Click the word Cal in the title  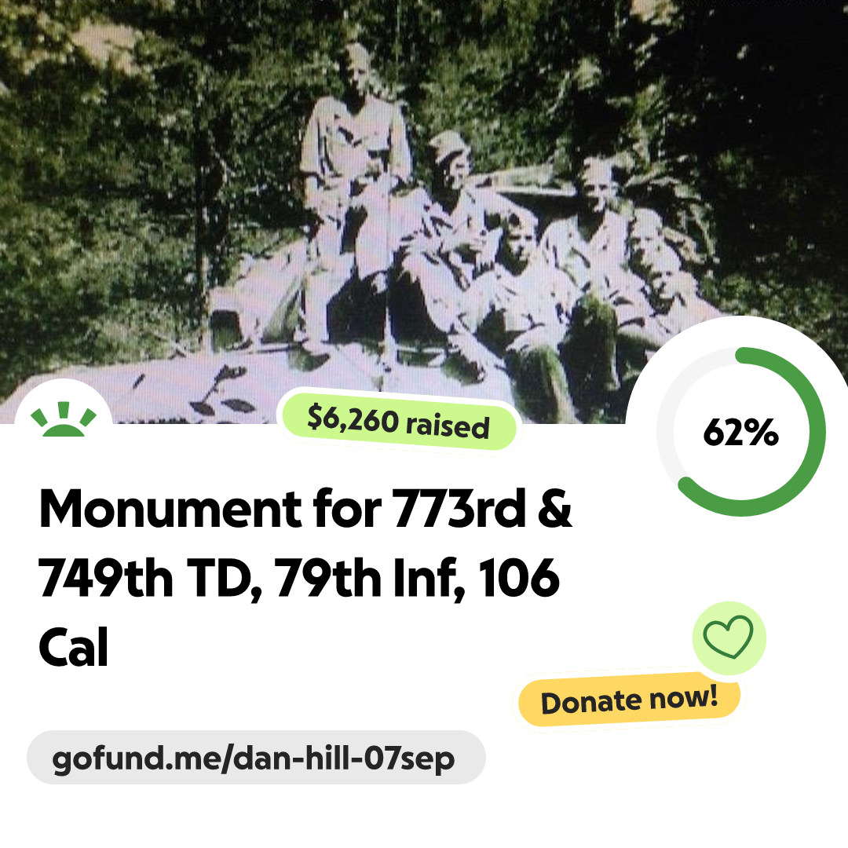[x=74, y=647]
